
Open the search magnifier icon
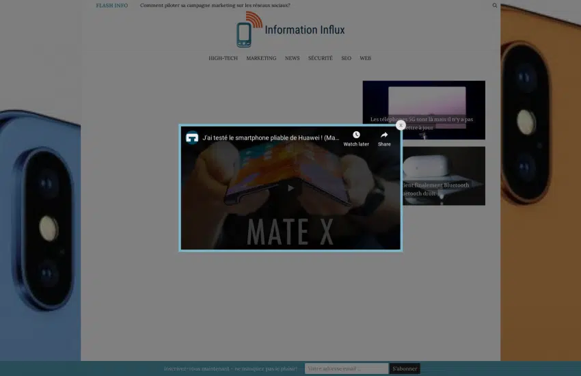coord(495,5)
